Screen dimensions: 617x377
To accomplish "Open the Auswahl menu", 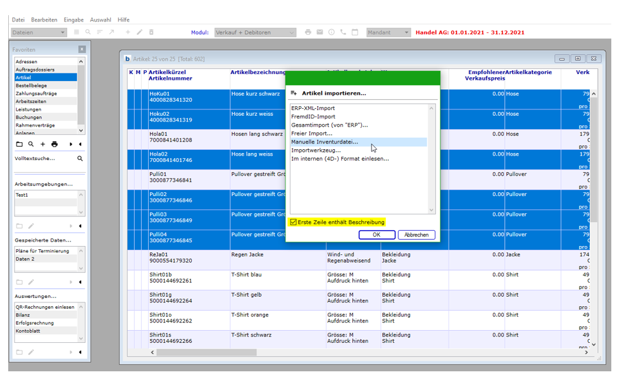I will (101, 20).
